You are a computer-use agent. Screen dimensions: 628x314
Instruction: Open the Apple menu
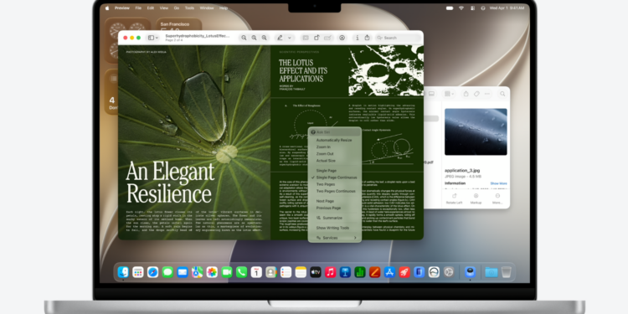coord(107,8)
